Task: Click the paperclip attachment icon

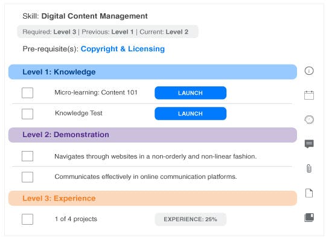Action: [x=309, y=169]
